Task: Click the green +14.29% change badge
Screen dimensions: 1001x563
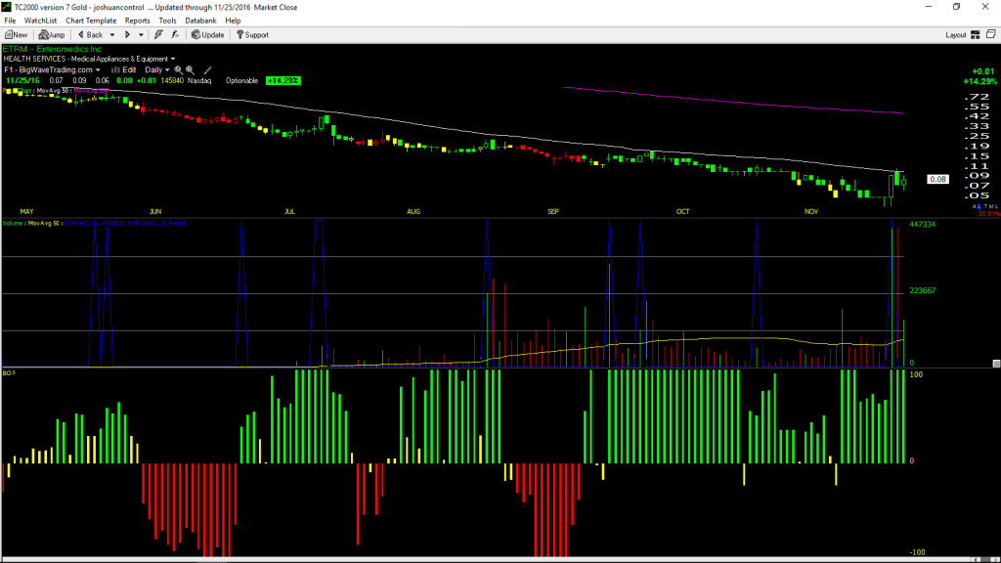Action: pos(283,81)
